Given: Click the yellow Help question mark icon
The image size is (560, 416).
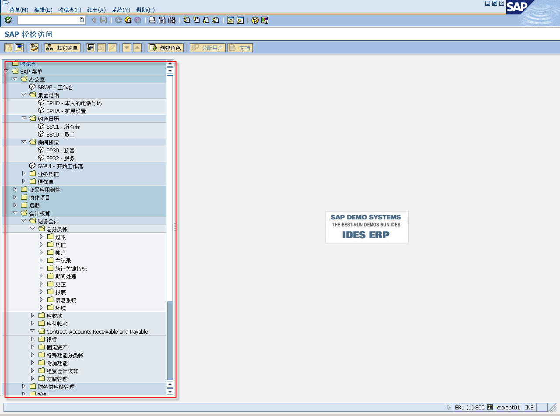Looking at the screenshot, I should pos(255,20).
